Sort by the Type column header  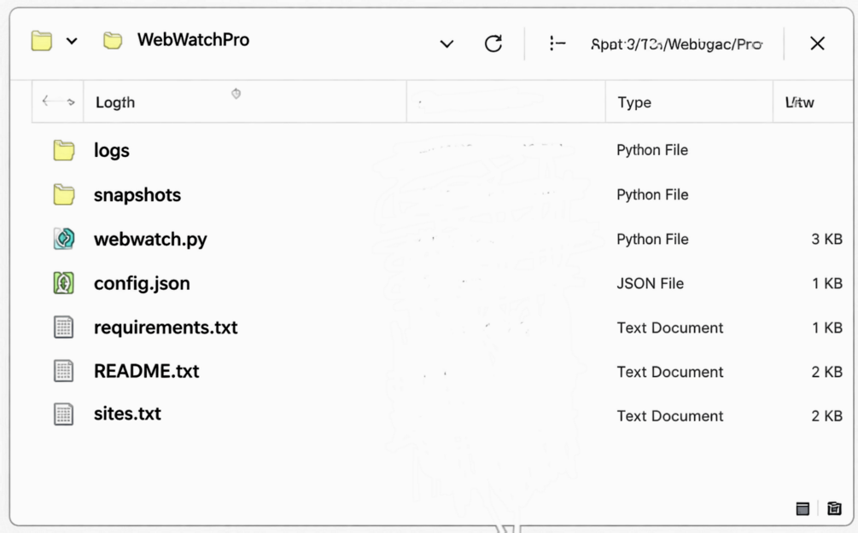tap(634, 102)
